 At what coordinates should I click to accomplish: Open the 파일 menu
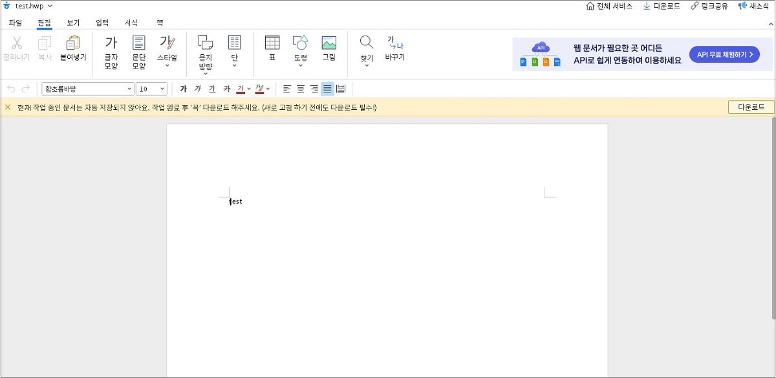[15, 21]
